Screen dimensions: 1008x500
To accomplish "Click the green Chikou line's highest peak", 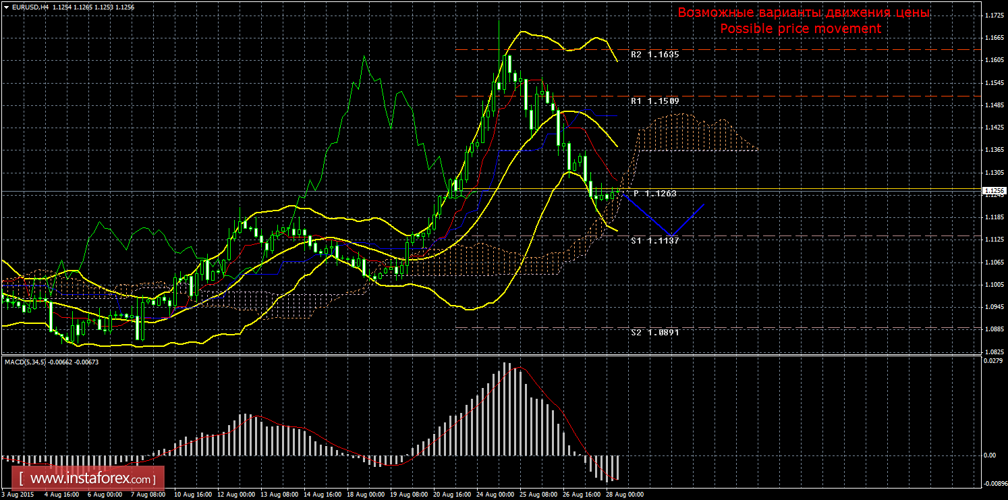I will click(x=364, y=57).
